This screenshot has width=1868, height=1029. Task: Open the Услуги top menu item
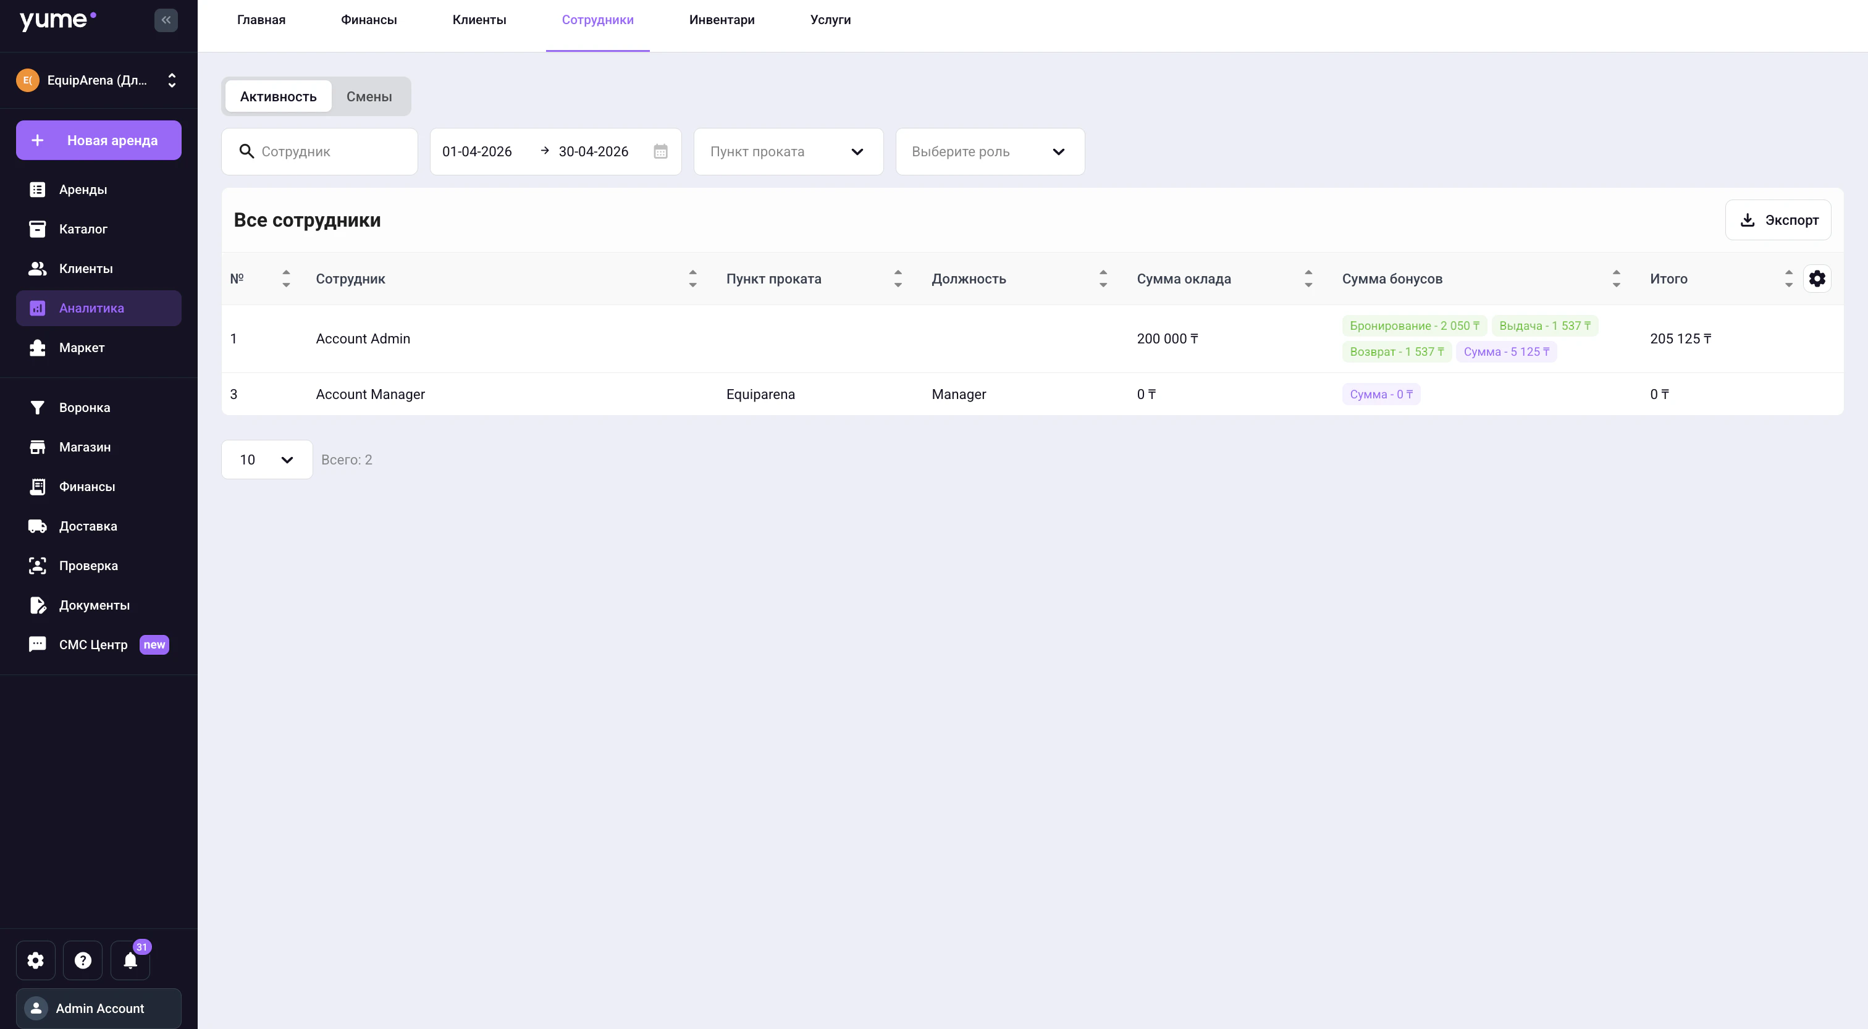click(x=830, y=20)
